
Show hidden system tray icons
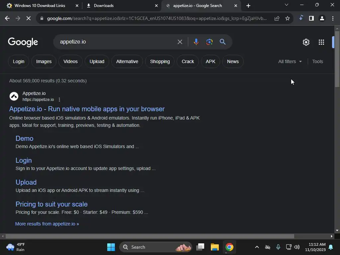(x=257, y=247)
